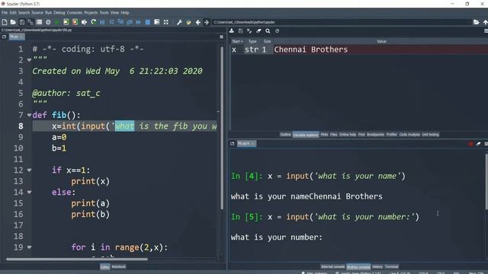Open the View menu
Image resolution: width=488 pixels, height=274 pixels.
click(114, 13)
